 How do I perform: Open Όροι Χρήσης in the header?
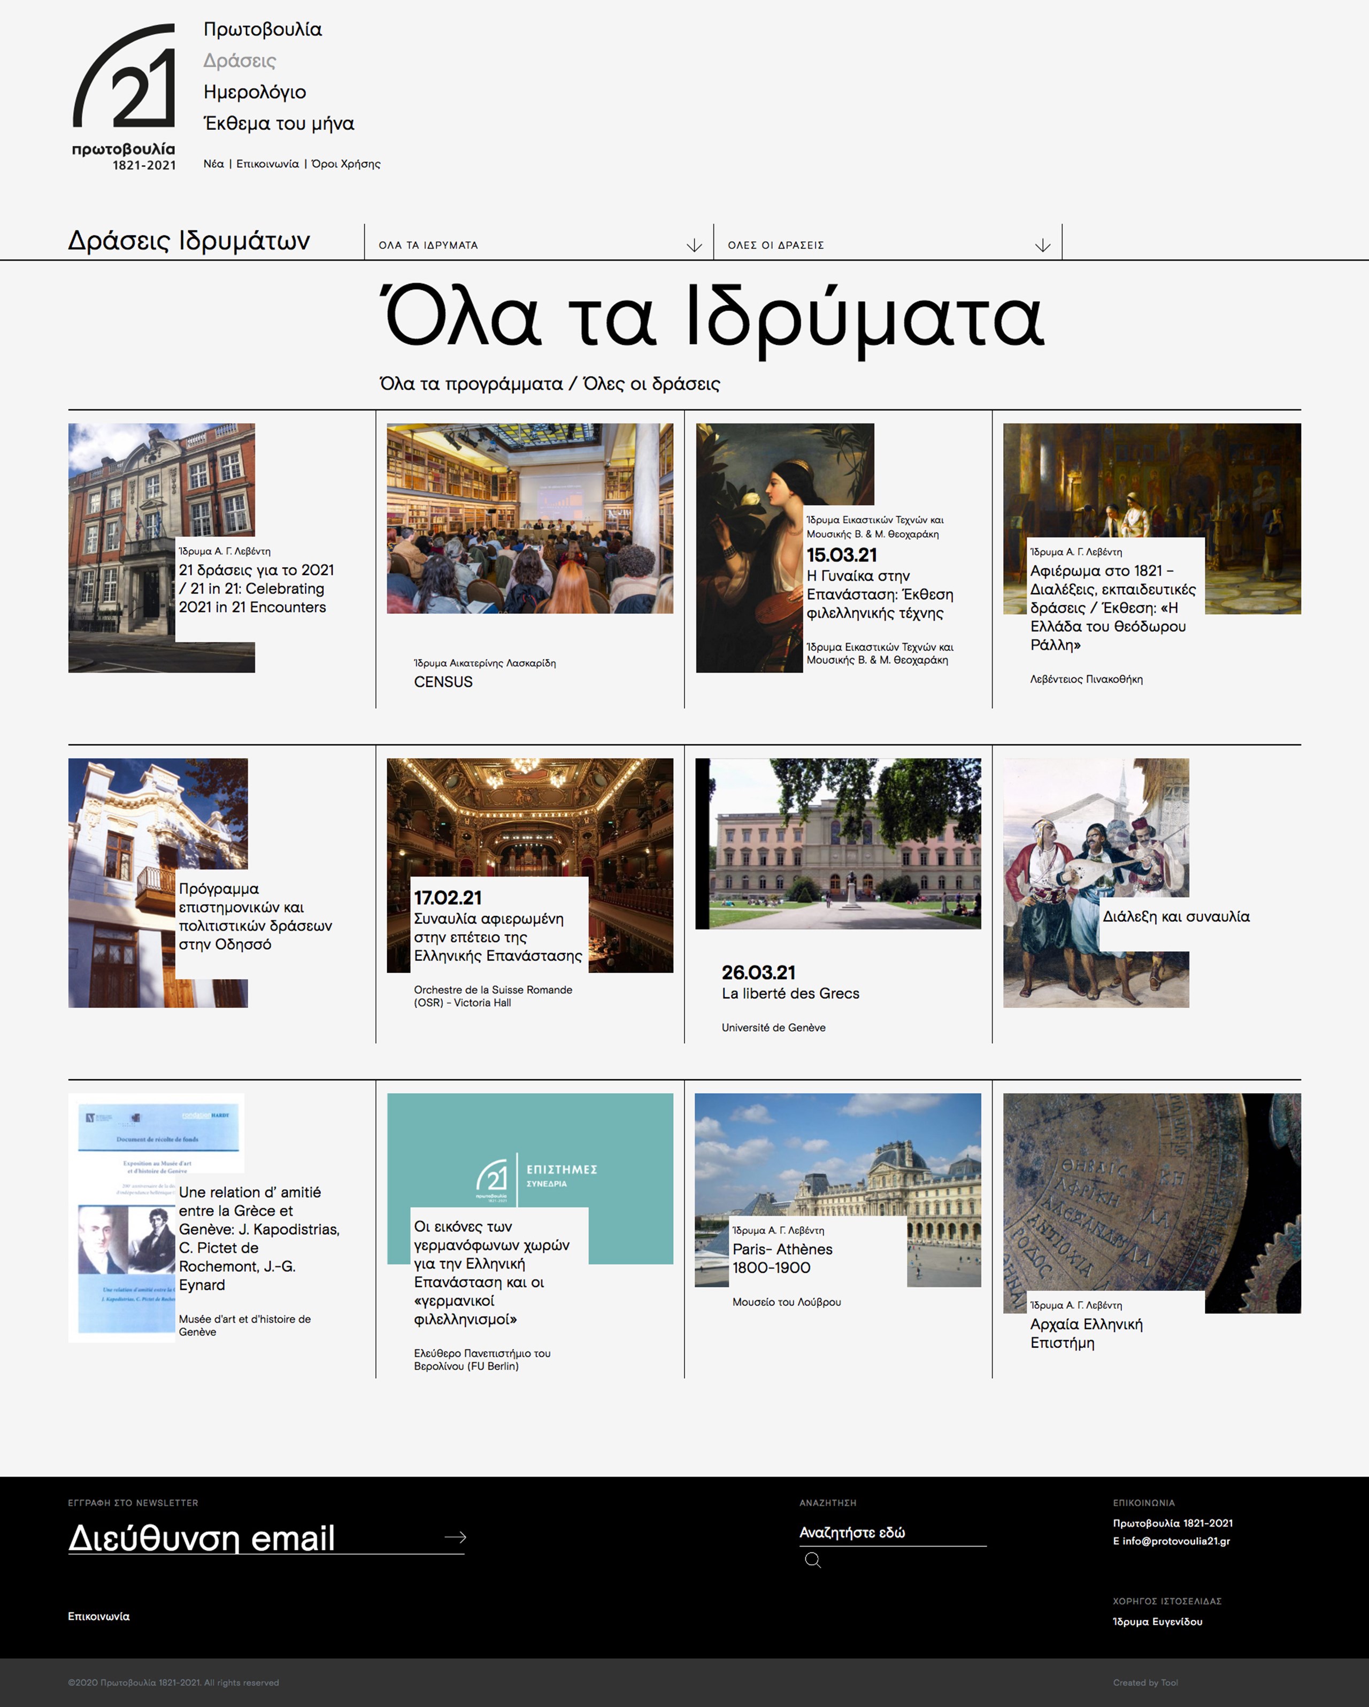coord(346,164)
